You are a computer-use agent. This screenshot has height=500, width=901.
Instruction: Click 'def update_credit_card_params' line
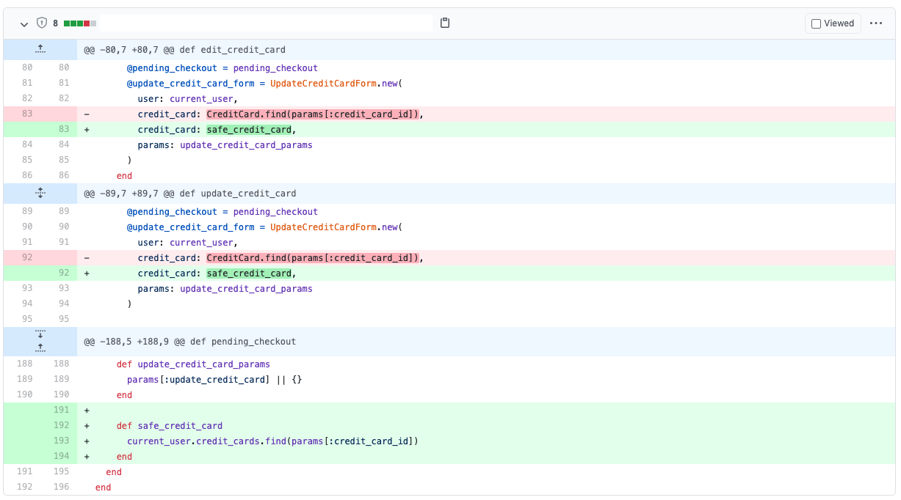193,364
